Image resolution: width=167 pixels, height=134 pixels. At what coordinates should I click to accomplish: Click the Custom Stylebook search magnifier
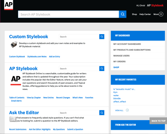(x=102, y=37)
